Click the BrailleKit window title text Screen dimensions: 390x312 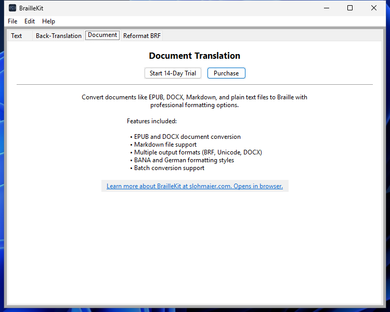tap(31, 8)
